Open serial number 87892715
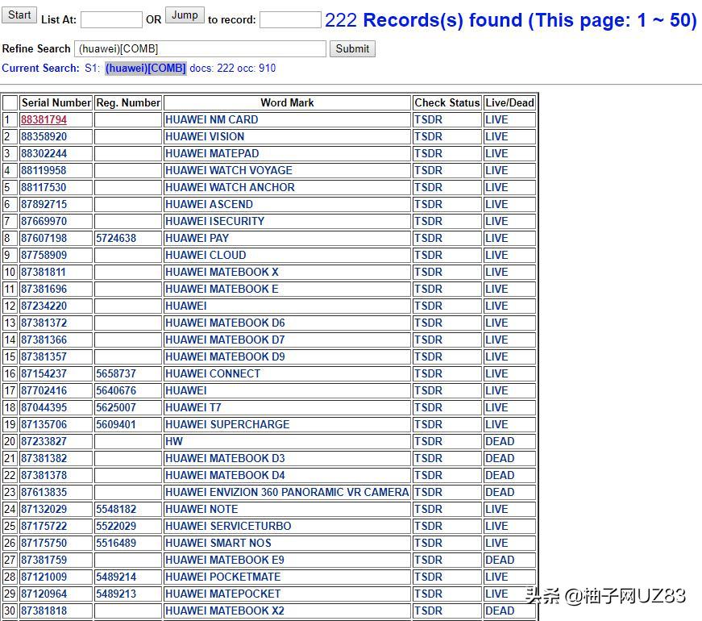Viewport: 702px width, 621px height. (44, 204)
